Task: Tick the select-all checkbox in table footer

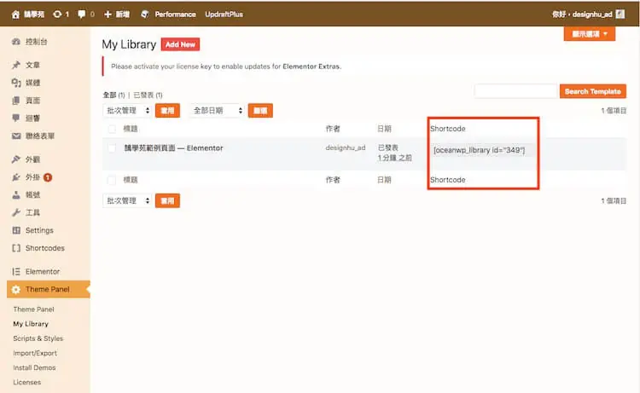Action: [112, 180]
